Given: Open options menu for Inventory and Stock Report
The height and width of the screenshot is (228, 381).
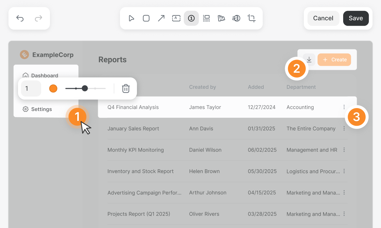Looking at the screenshot, I should tap(344, 171).
